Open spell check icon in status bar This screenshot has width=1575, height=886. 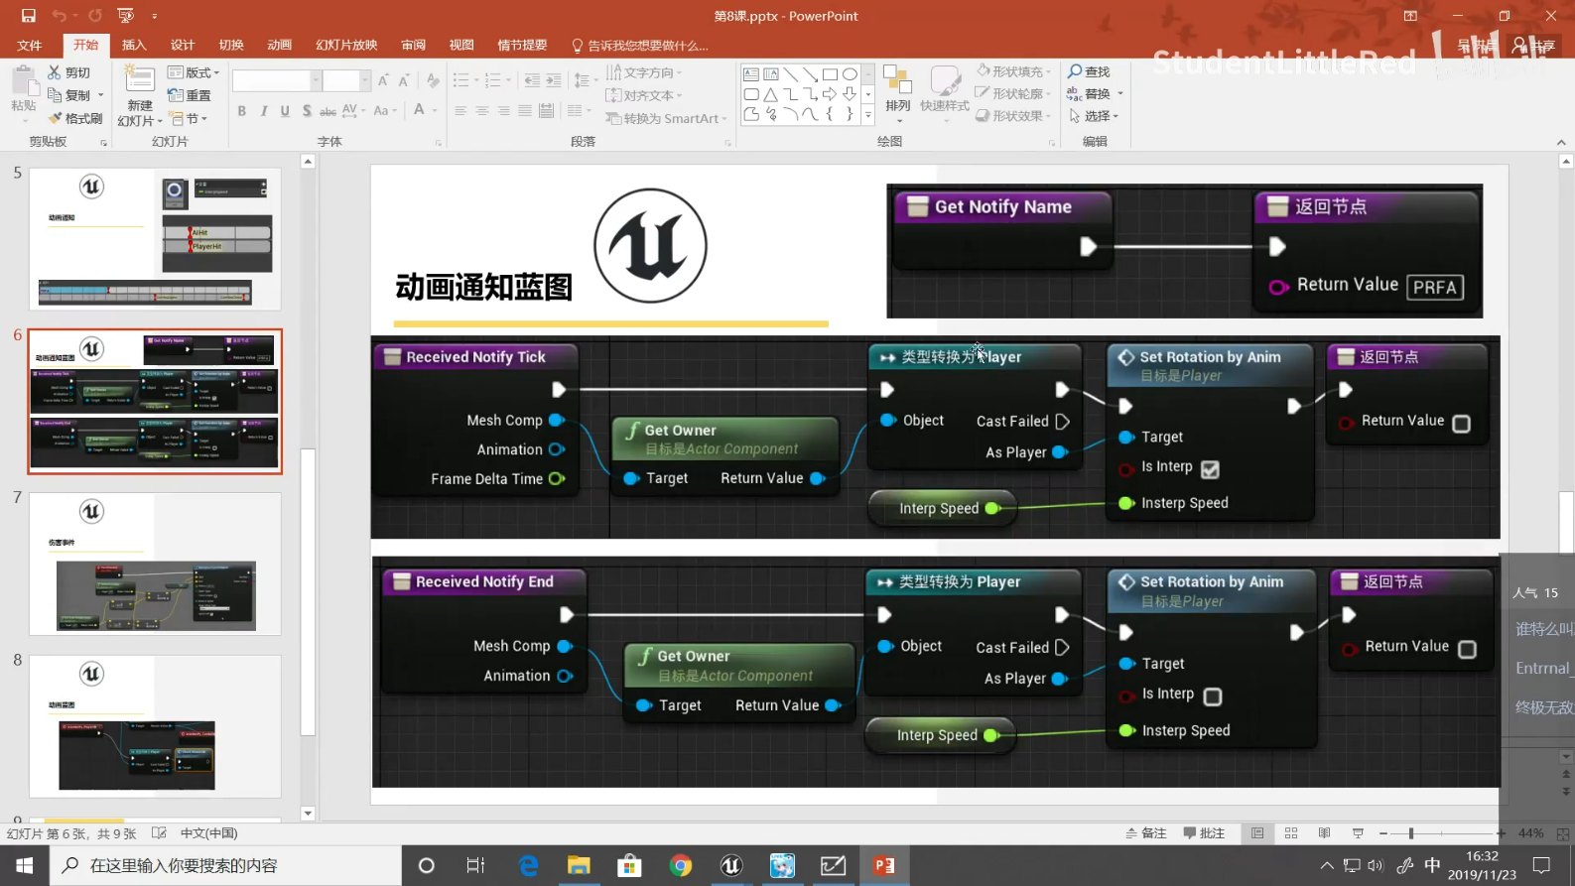[x=159, y=833]
